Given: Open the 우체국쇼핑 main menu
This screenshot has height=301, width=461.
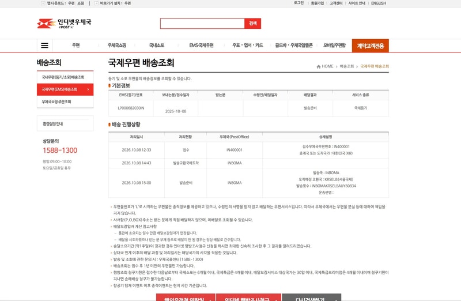Looking at the screenshot, I should (x=117, y=46).
